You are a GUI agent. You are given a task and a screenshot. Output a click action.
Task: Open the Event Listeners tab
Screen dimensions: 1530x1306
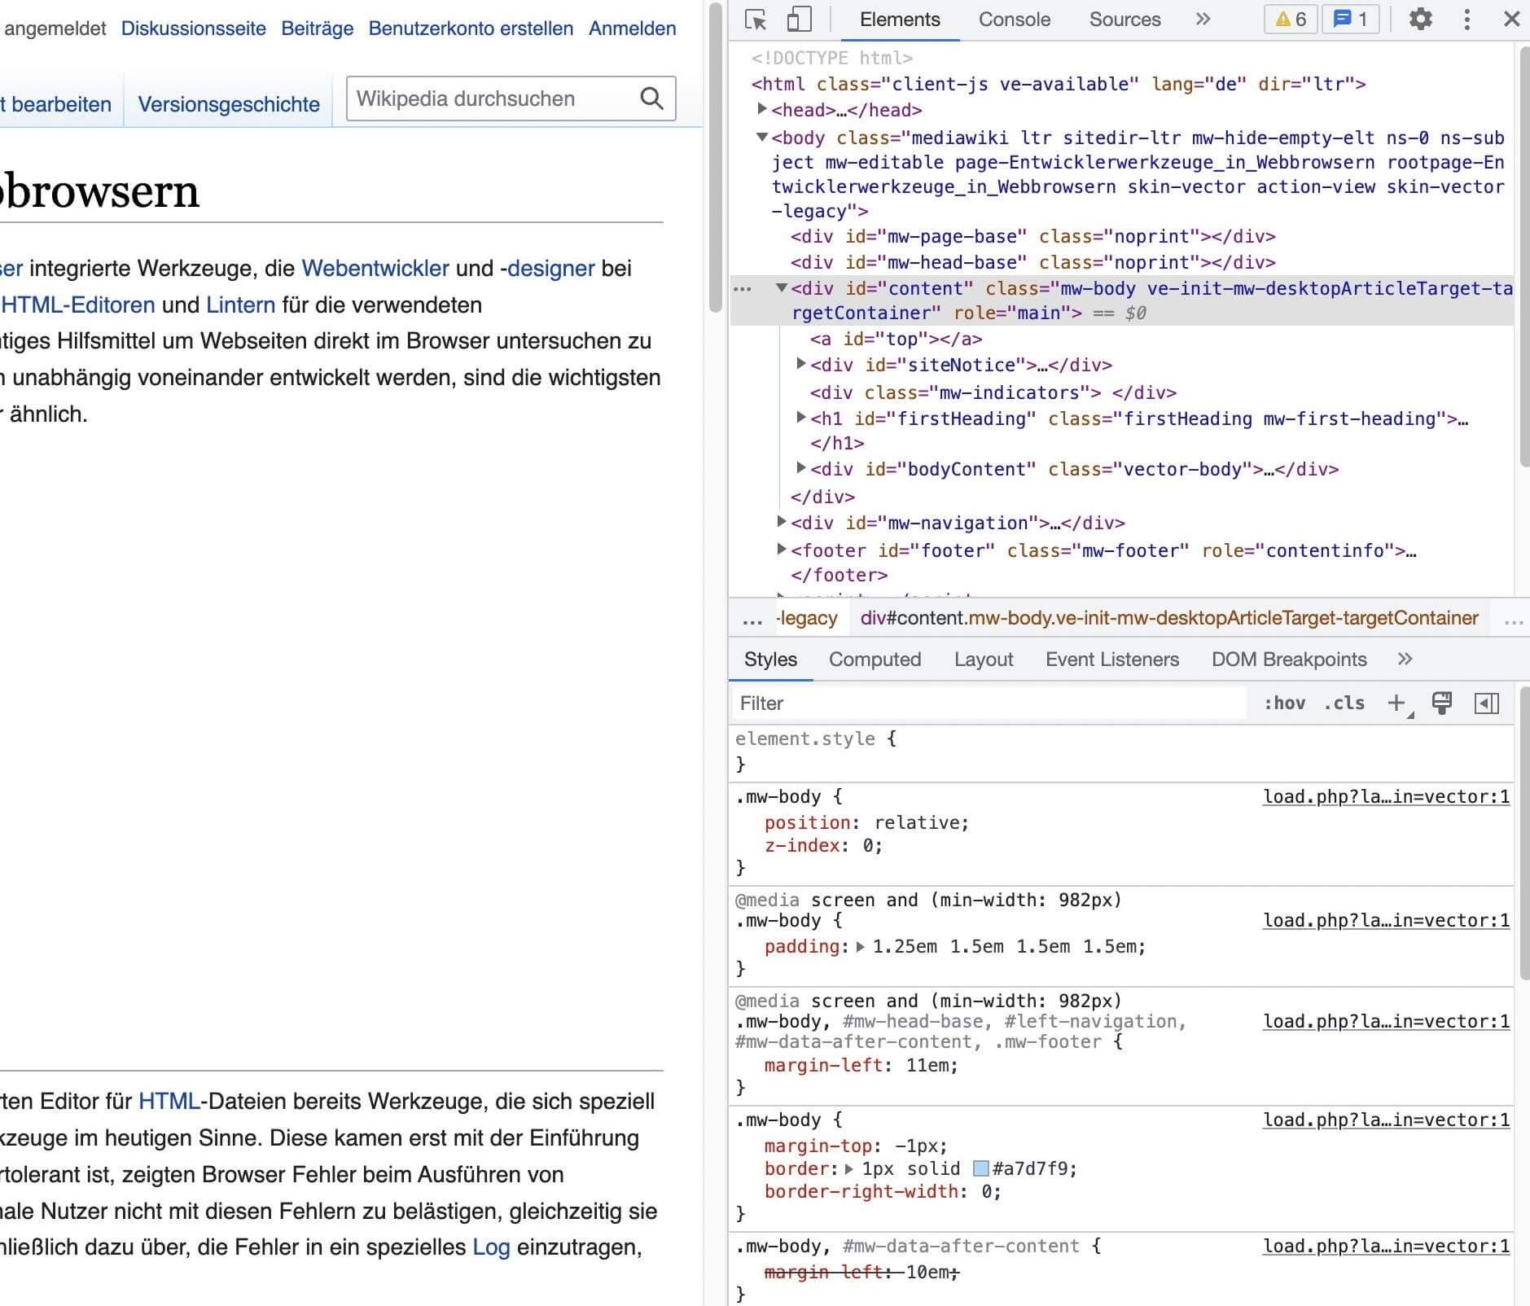pos(1112,659)
